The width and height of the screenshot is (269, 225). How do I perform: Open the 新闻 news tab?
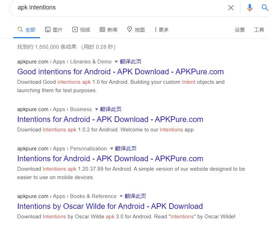(x=109, y=30)
